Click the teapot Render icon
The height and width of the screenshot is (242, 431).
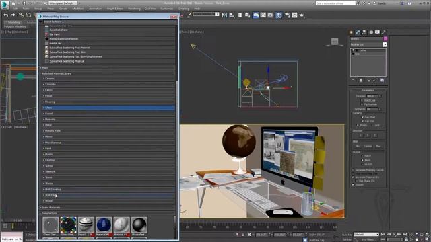pyautogui.click(x=302, y=15)
